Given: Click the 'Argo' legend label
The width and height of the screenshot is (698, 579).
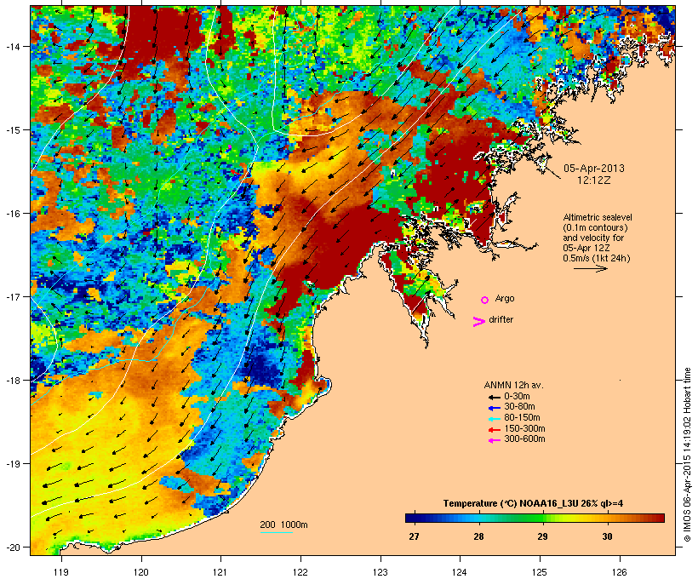Looking at the screenshot, I should click(505, 298).
